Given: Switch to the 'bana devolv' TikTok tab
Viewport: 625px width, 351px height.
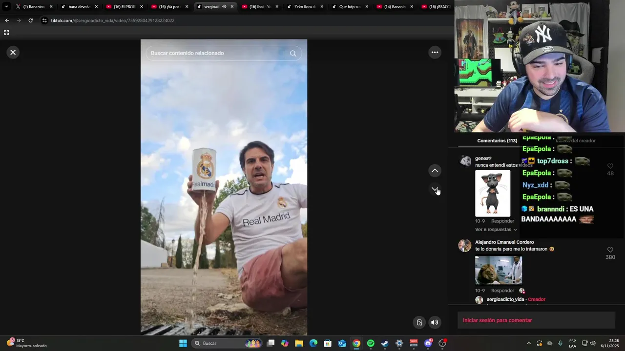Looking at the screenshot, I should pos(79,7).
